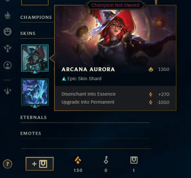
Task: Click the plus chest purchase button
Action: point(40,164)
